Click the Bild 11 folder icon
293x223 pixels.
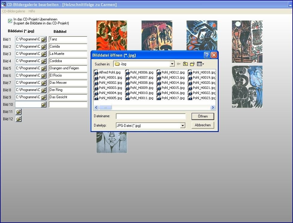click(x=18, y=112)
